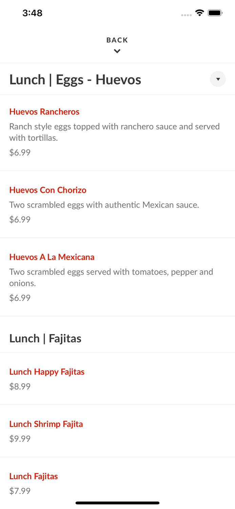Tap the battery icon in status bar

215,13
